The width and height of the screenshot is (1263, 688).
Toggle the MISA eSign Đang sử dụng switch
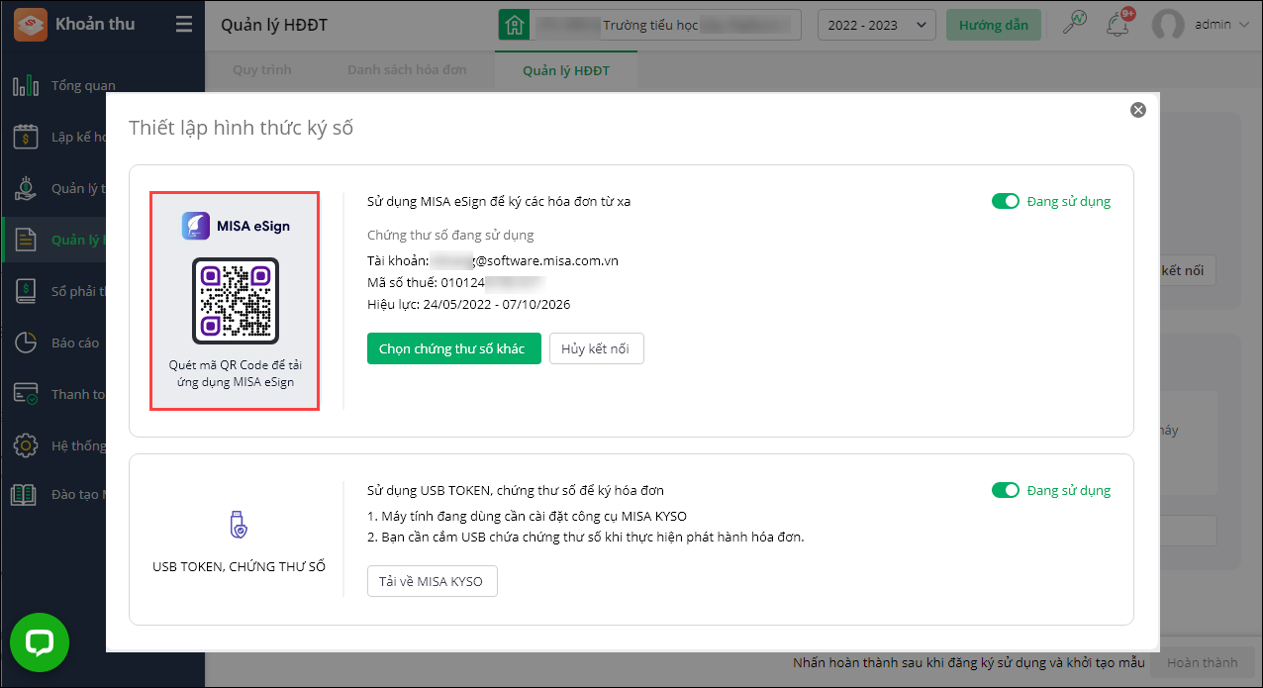pos(1006,201)
